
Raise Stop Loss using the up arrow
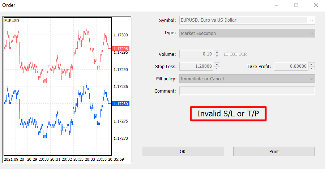point(217,65)
